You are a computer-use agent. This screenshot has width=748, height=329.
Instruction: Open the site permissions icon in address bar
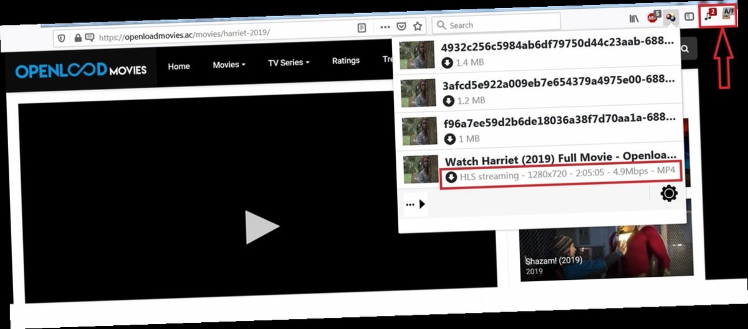89,37
